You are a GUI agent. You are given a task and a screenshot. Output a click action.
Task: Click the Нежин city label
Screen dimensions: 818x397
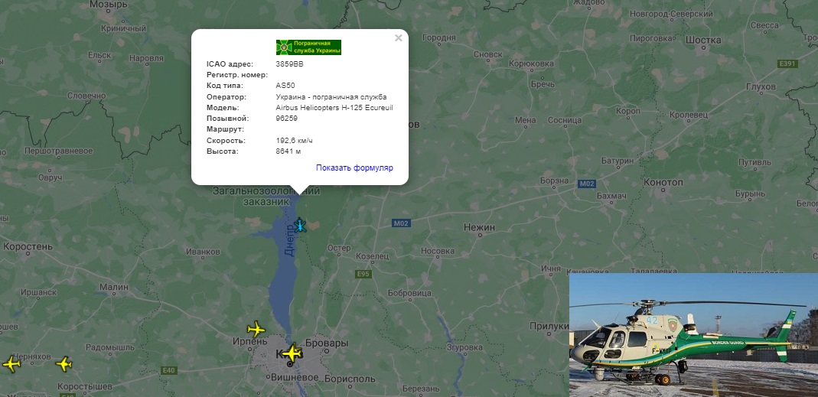coord(480,227)
